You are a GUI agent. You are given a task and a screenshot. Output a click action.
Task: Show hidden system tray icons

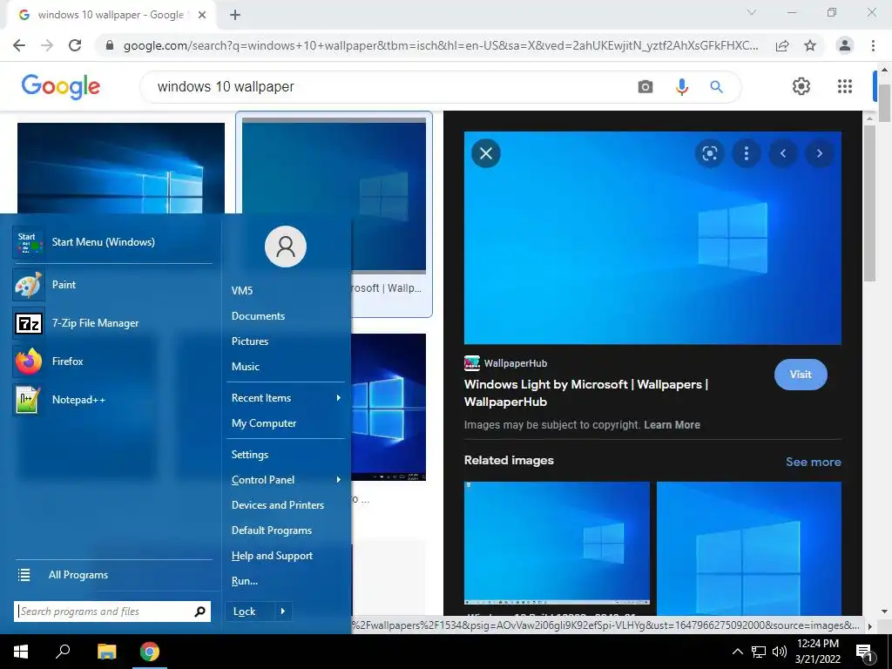[737, 652]
